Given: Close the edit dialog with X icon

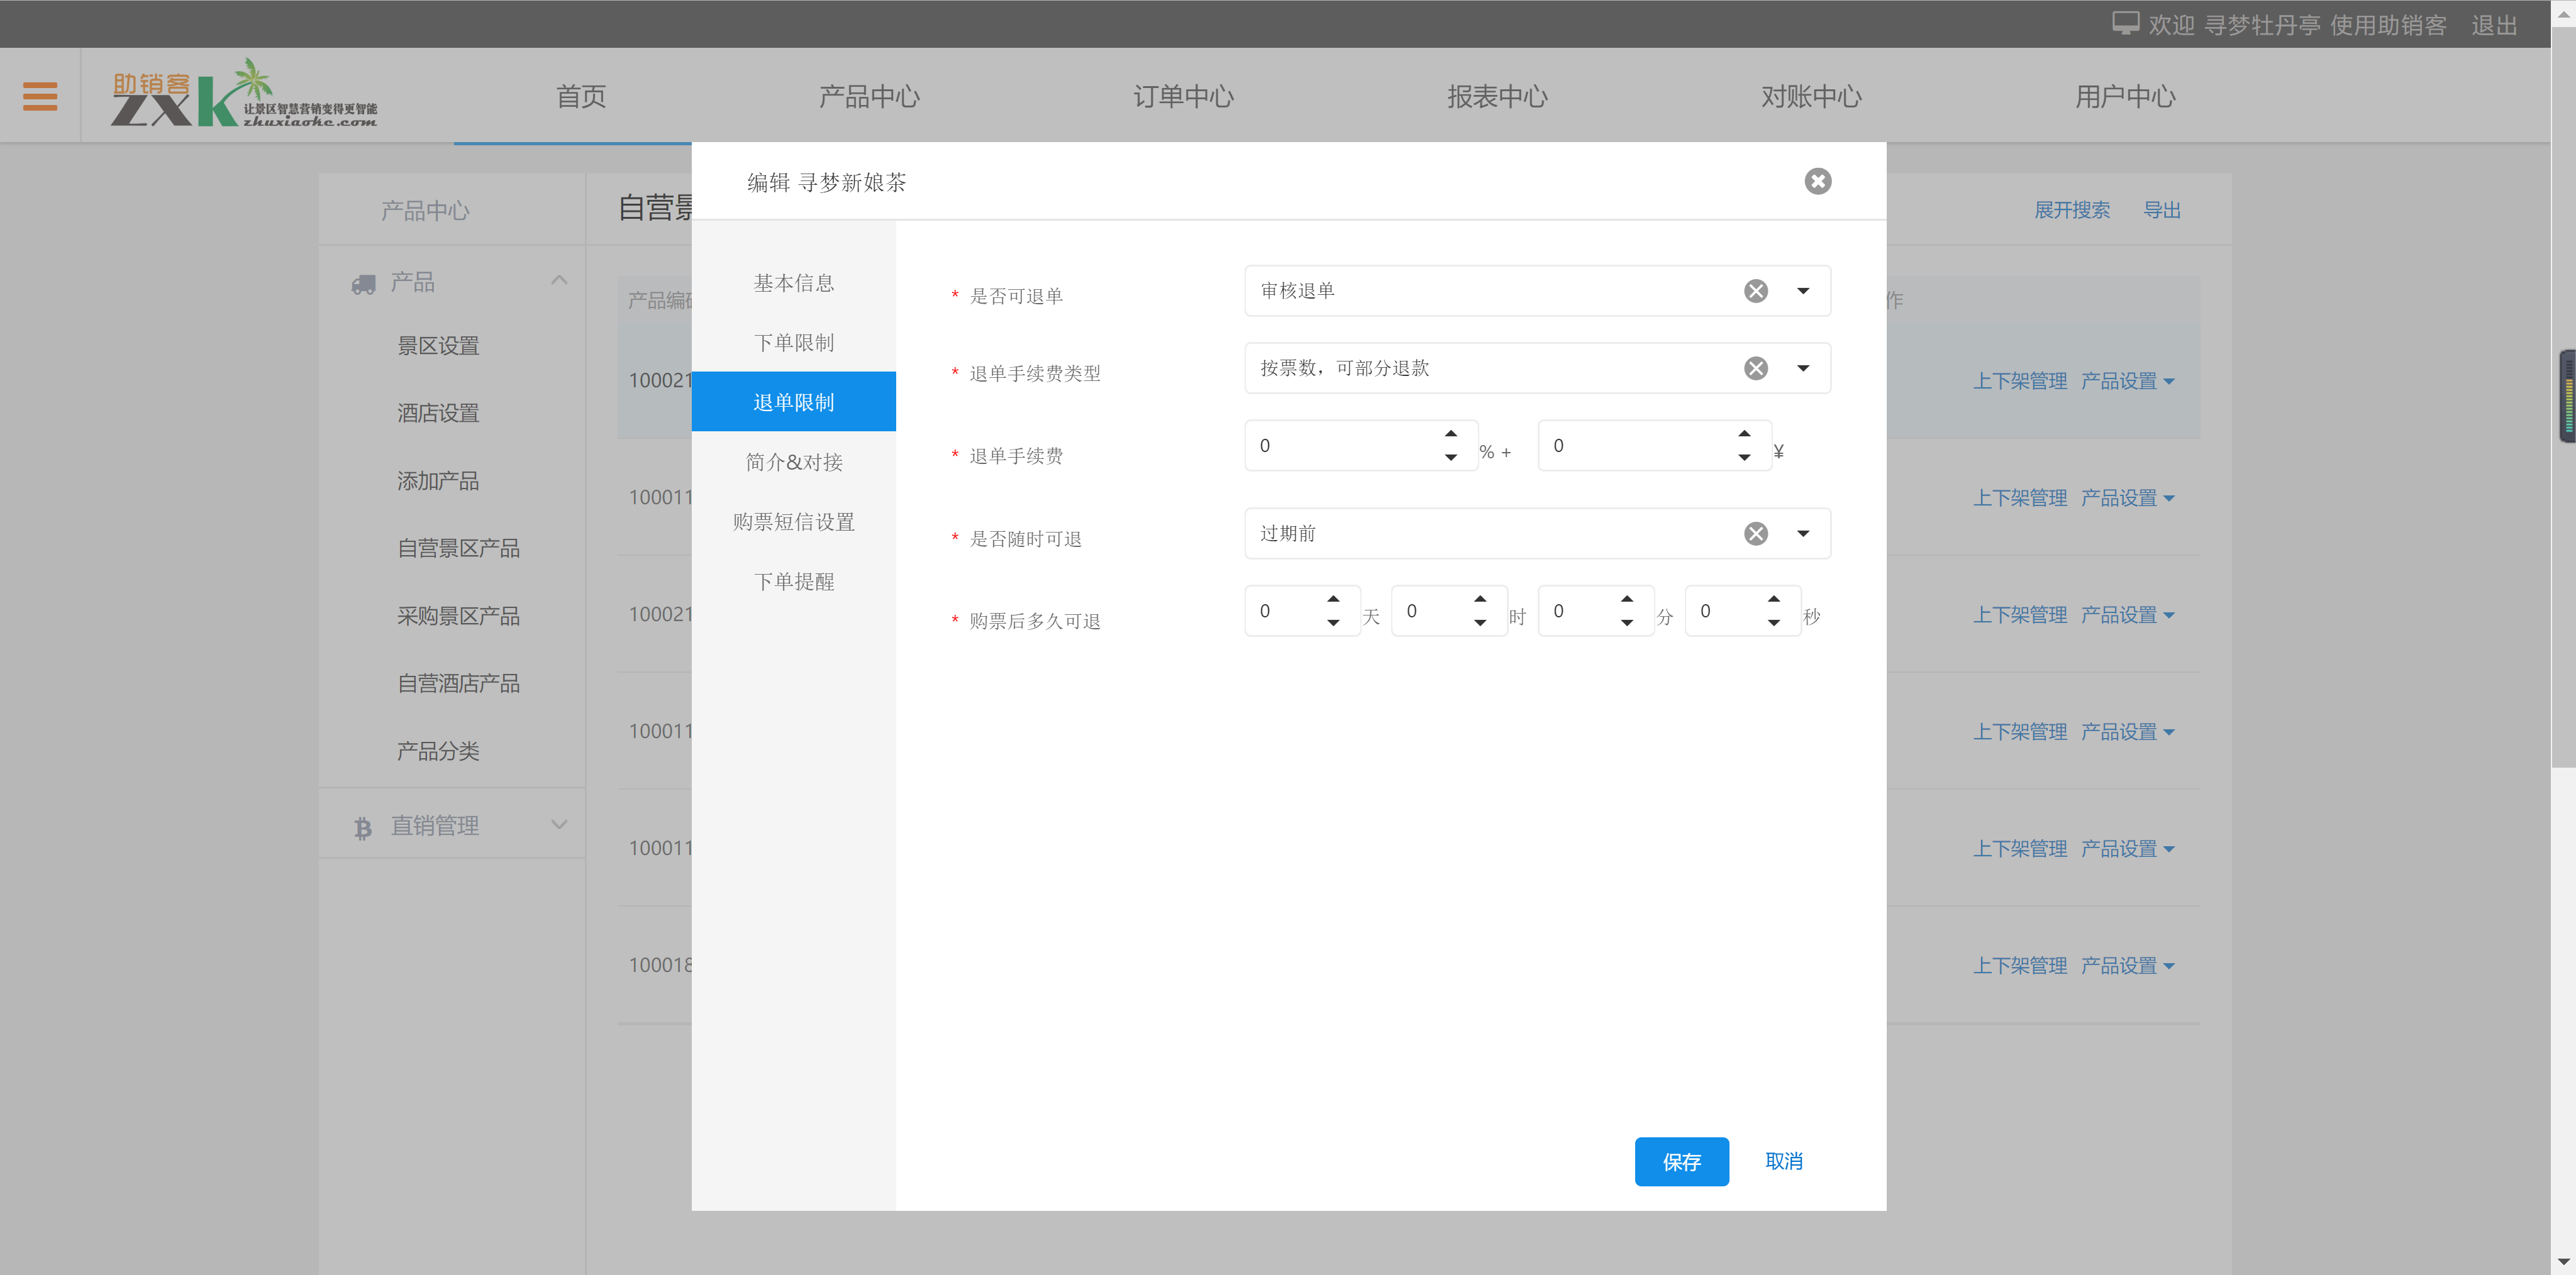Looking at the screenshot, I should pos(1817,181).
